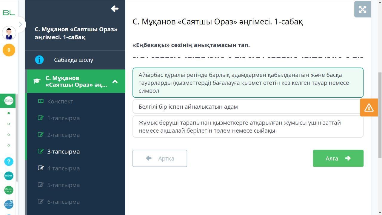Open the PISA icon in left rail
The width and height of the screenshot is (382, 215).
tap(9, 176)
